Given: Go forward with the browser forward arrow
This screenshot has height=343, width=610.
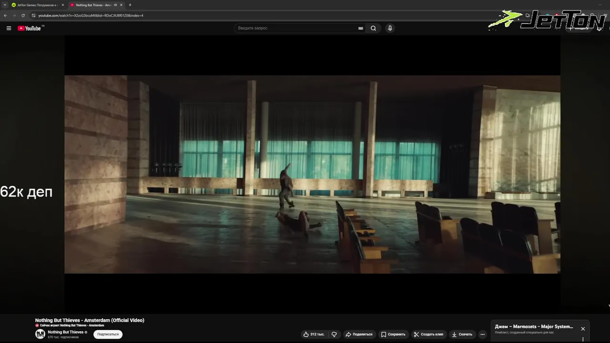Looking at the screenshot, I should tap(14, 15).
